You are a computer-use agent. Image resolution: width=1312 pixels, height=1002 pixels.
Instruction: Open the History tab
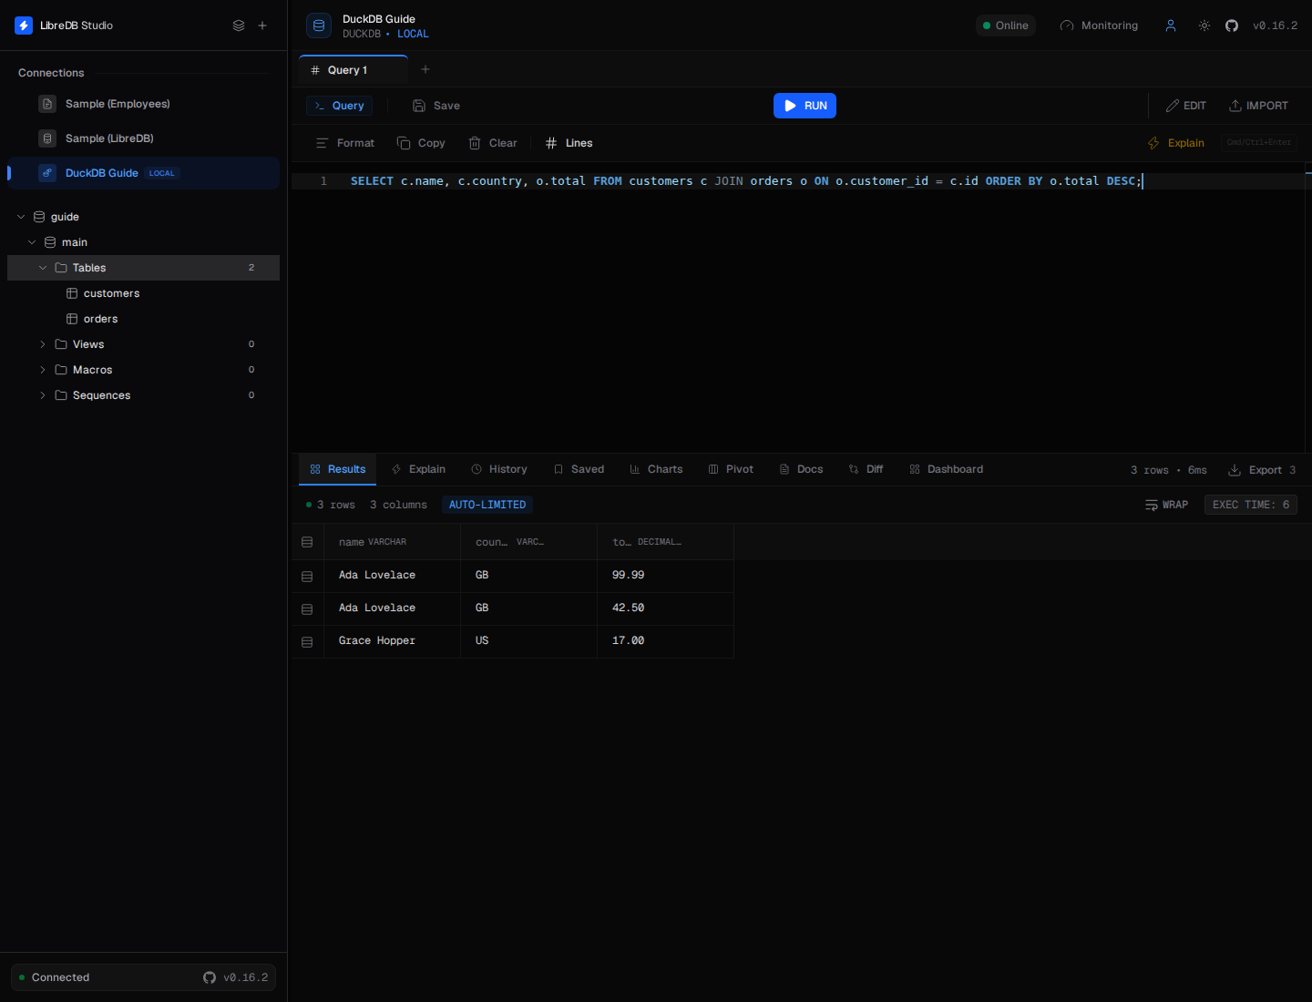coord(499,469)
